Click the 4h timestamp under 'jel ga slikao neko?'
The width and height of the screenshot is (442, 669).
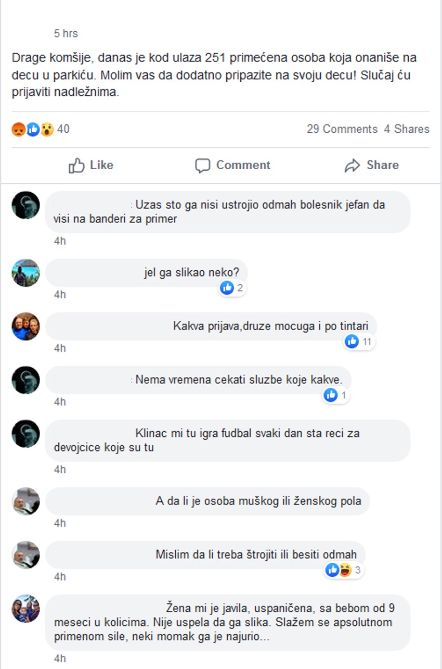click(60, 295)
